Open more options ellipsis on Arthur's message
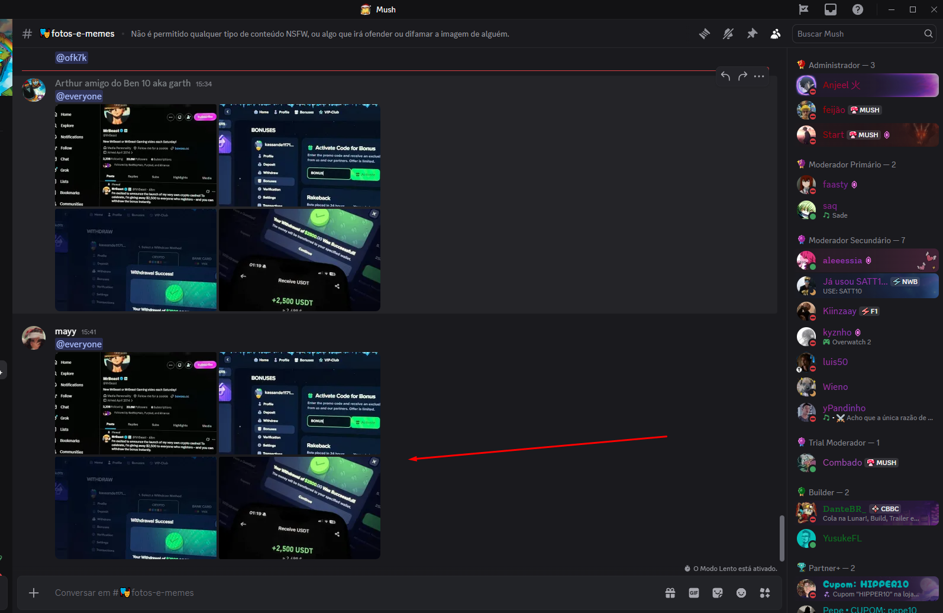 759,76
